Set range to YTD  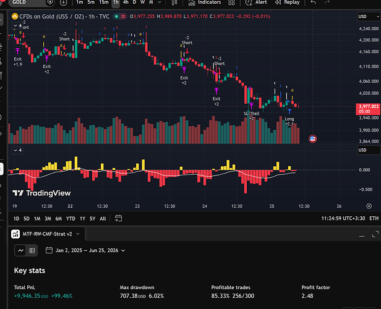coord(71,219)
